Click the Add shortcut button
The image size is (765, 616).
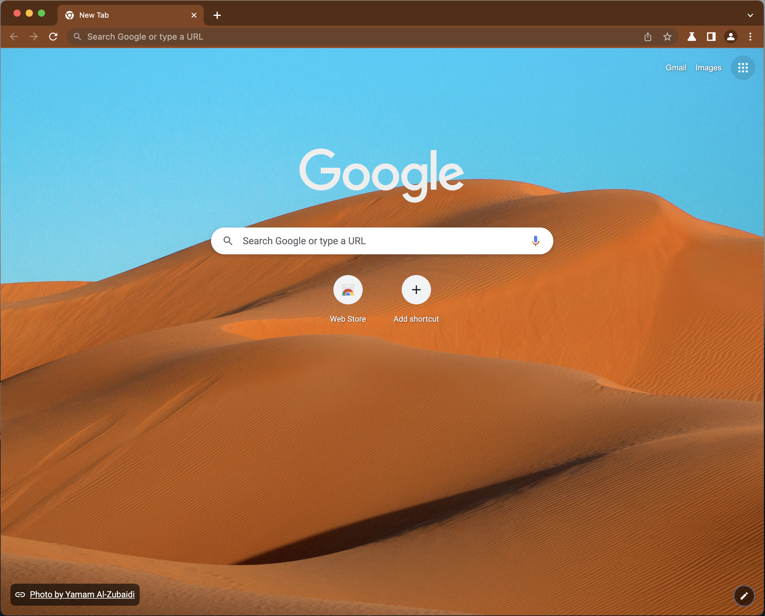[x=416, y=290]
